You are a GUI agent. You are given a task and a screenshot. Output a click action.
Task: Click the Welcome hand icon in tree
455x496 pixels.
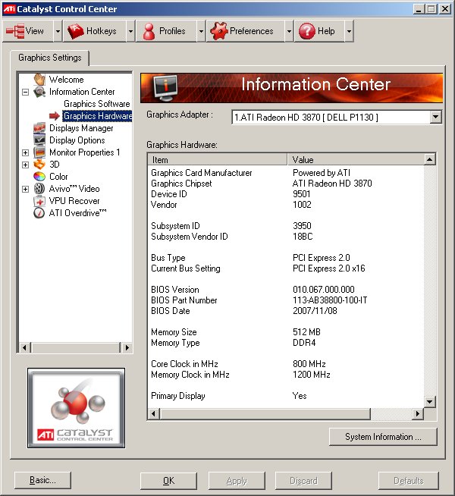[39, 80]
